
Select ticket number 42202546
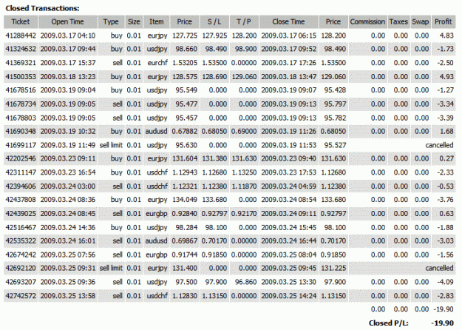click(x=21, y=158)
